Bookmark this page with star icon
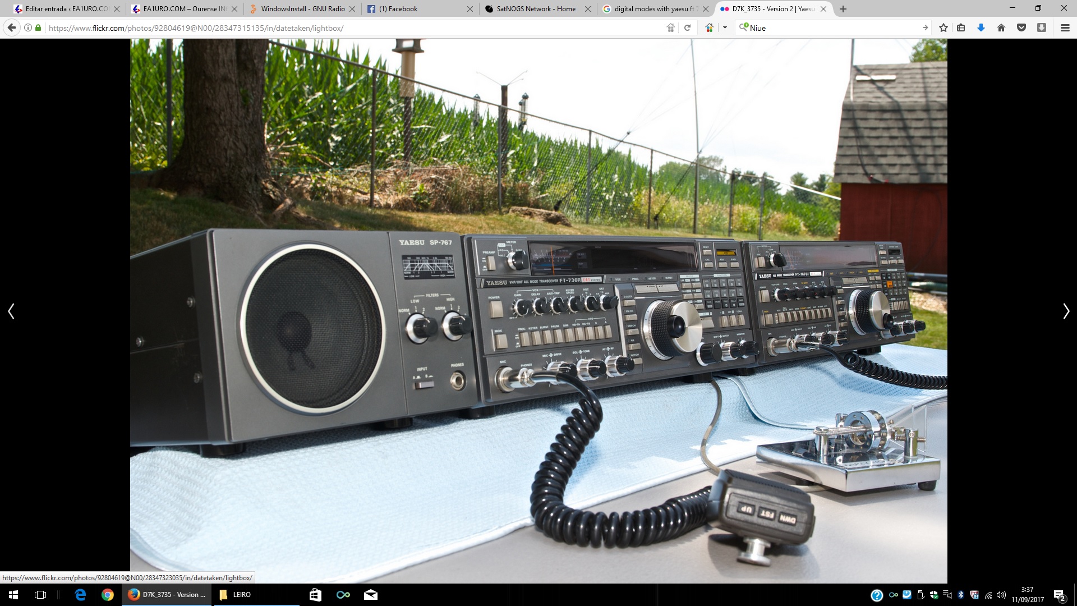 click(943, 27)
